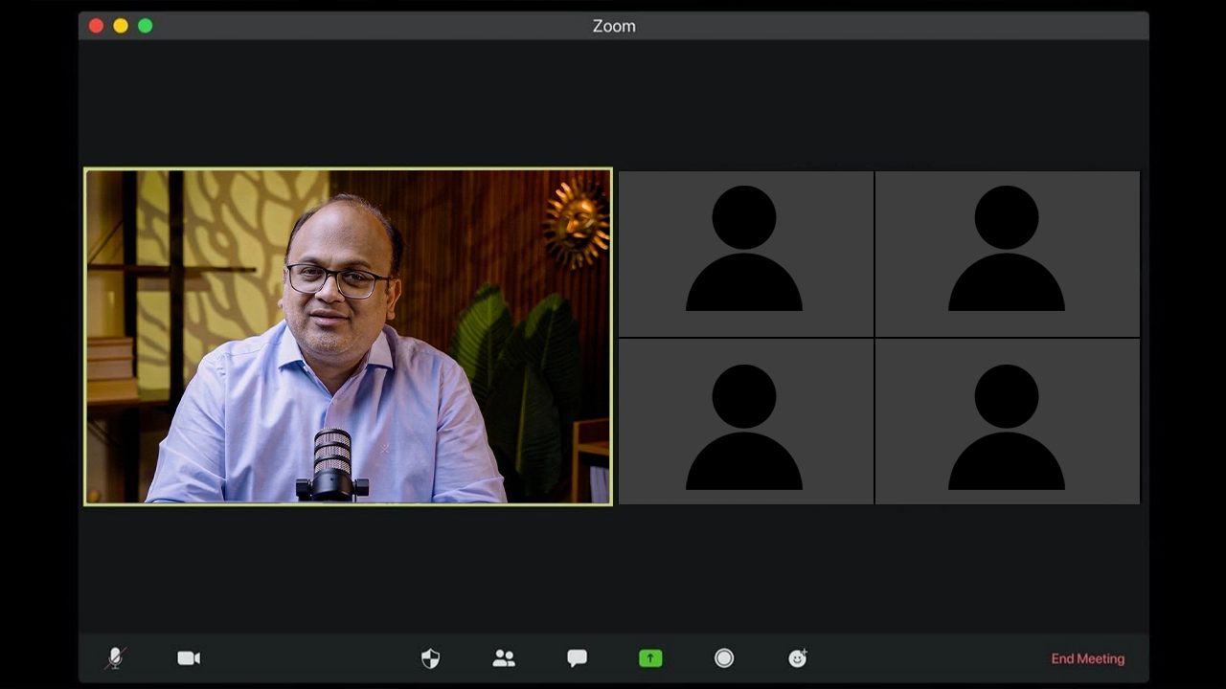Screen dimensions: 1226x689
Task: Click the podcast microphone in speaker video
Action: [332, 464]
